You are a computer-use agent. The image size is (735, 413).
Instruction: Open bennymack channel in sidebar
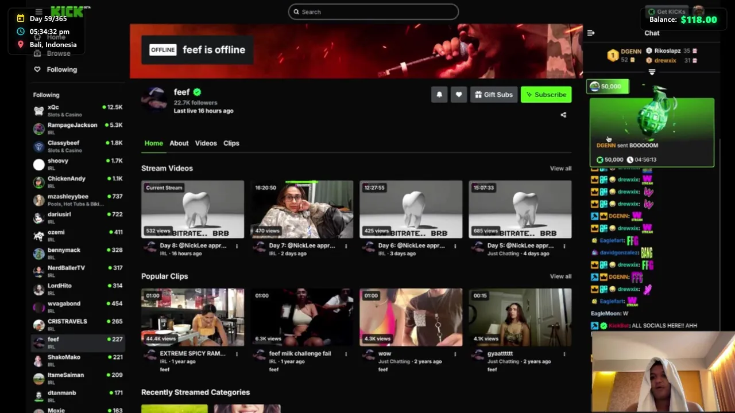click(78, 254)
